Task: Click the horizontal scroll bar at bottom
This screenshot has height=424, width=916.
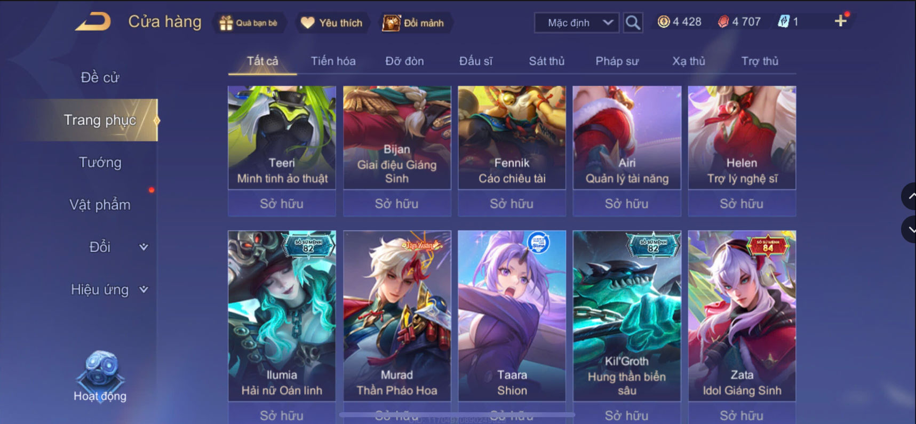Action: [457, 414]
